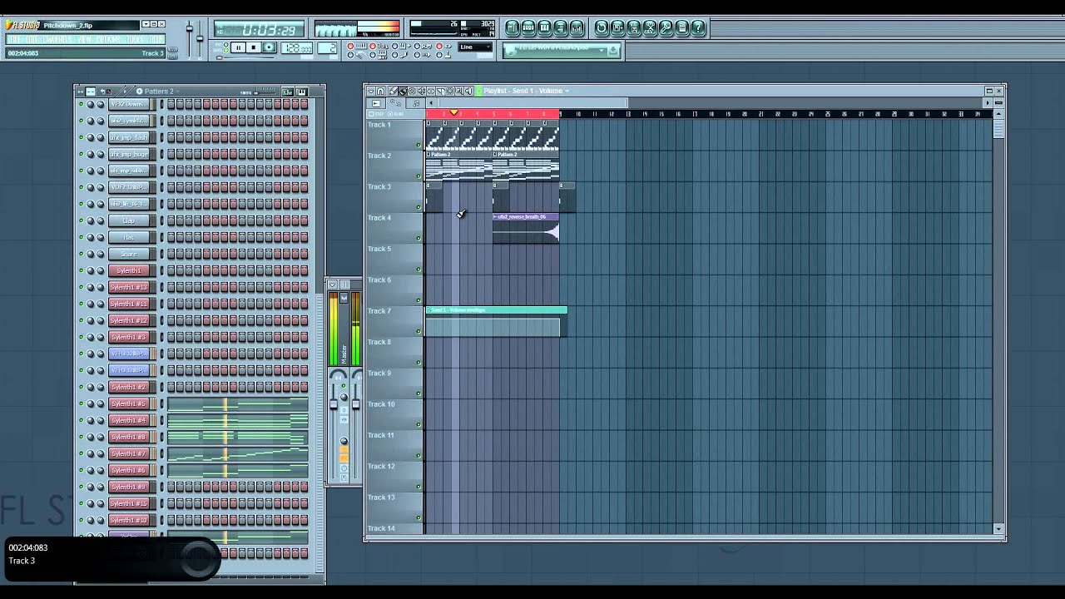Select the Pencil draw tool in Playlist
1065x599 pixels.
[393, 91]
